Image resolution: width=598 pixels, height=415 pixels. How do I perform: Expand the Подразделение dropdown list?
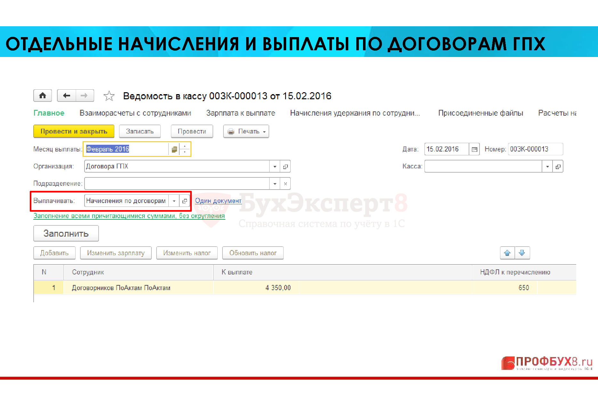coord(275,184)
